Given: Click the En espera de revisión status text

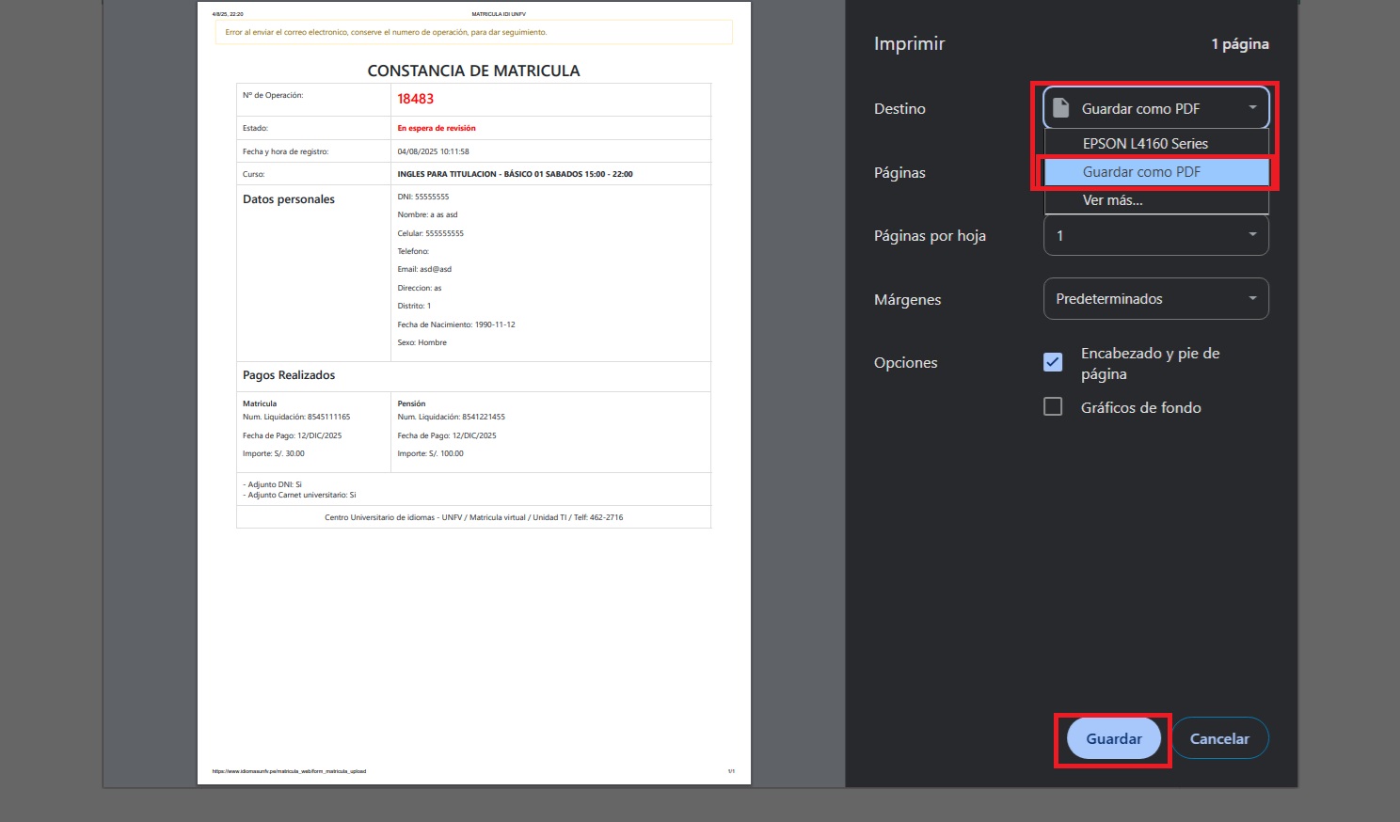Looking at the screenshot, I should [x=437, y=128].
